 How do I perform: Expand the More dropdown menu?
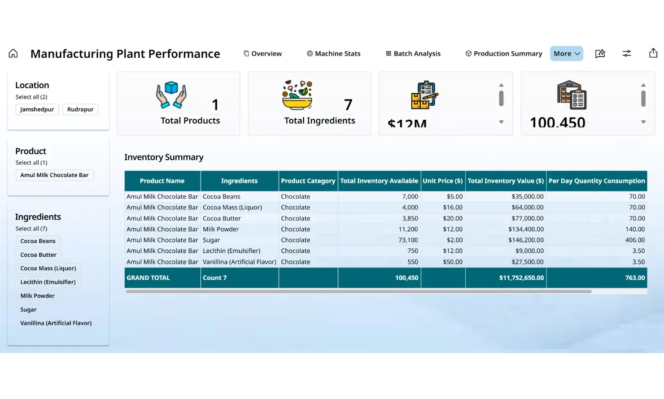567,53
